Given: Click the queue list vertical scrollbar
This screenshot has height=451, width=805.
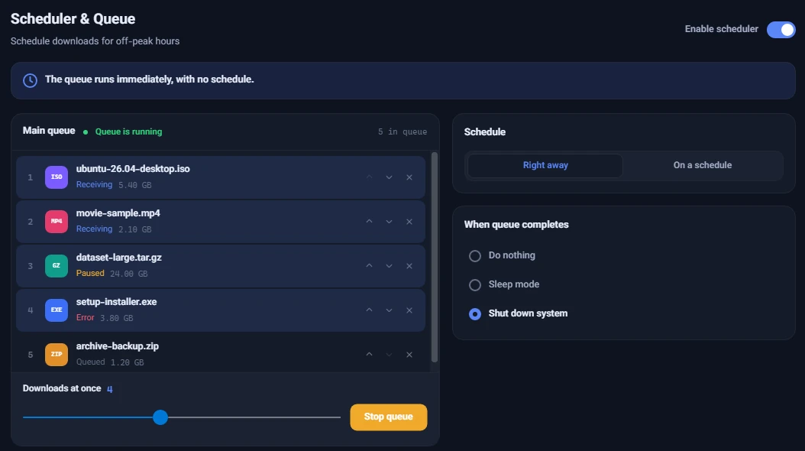Looking at the screenshot, I should coord(435,257).
